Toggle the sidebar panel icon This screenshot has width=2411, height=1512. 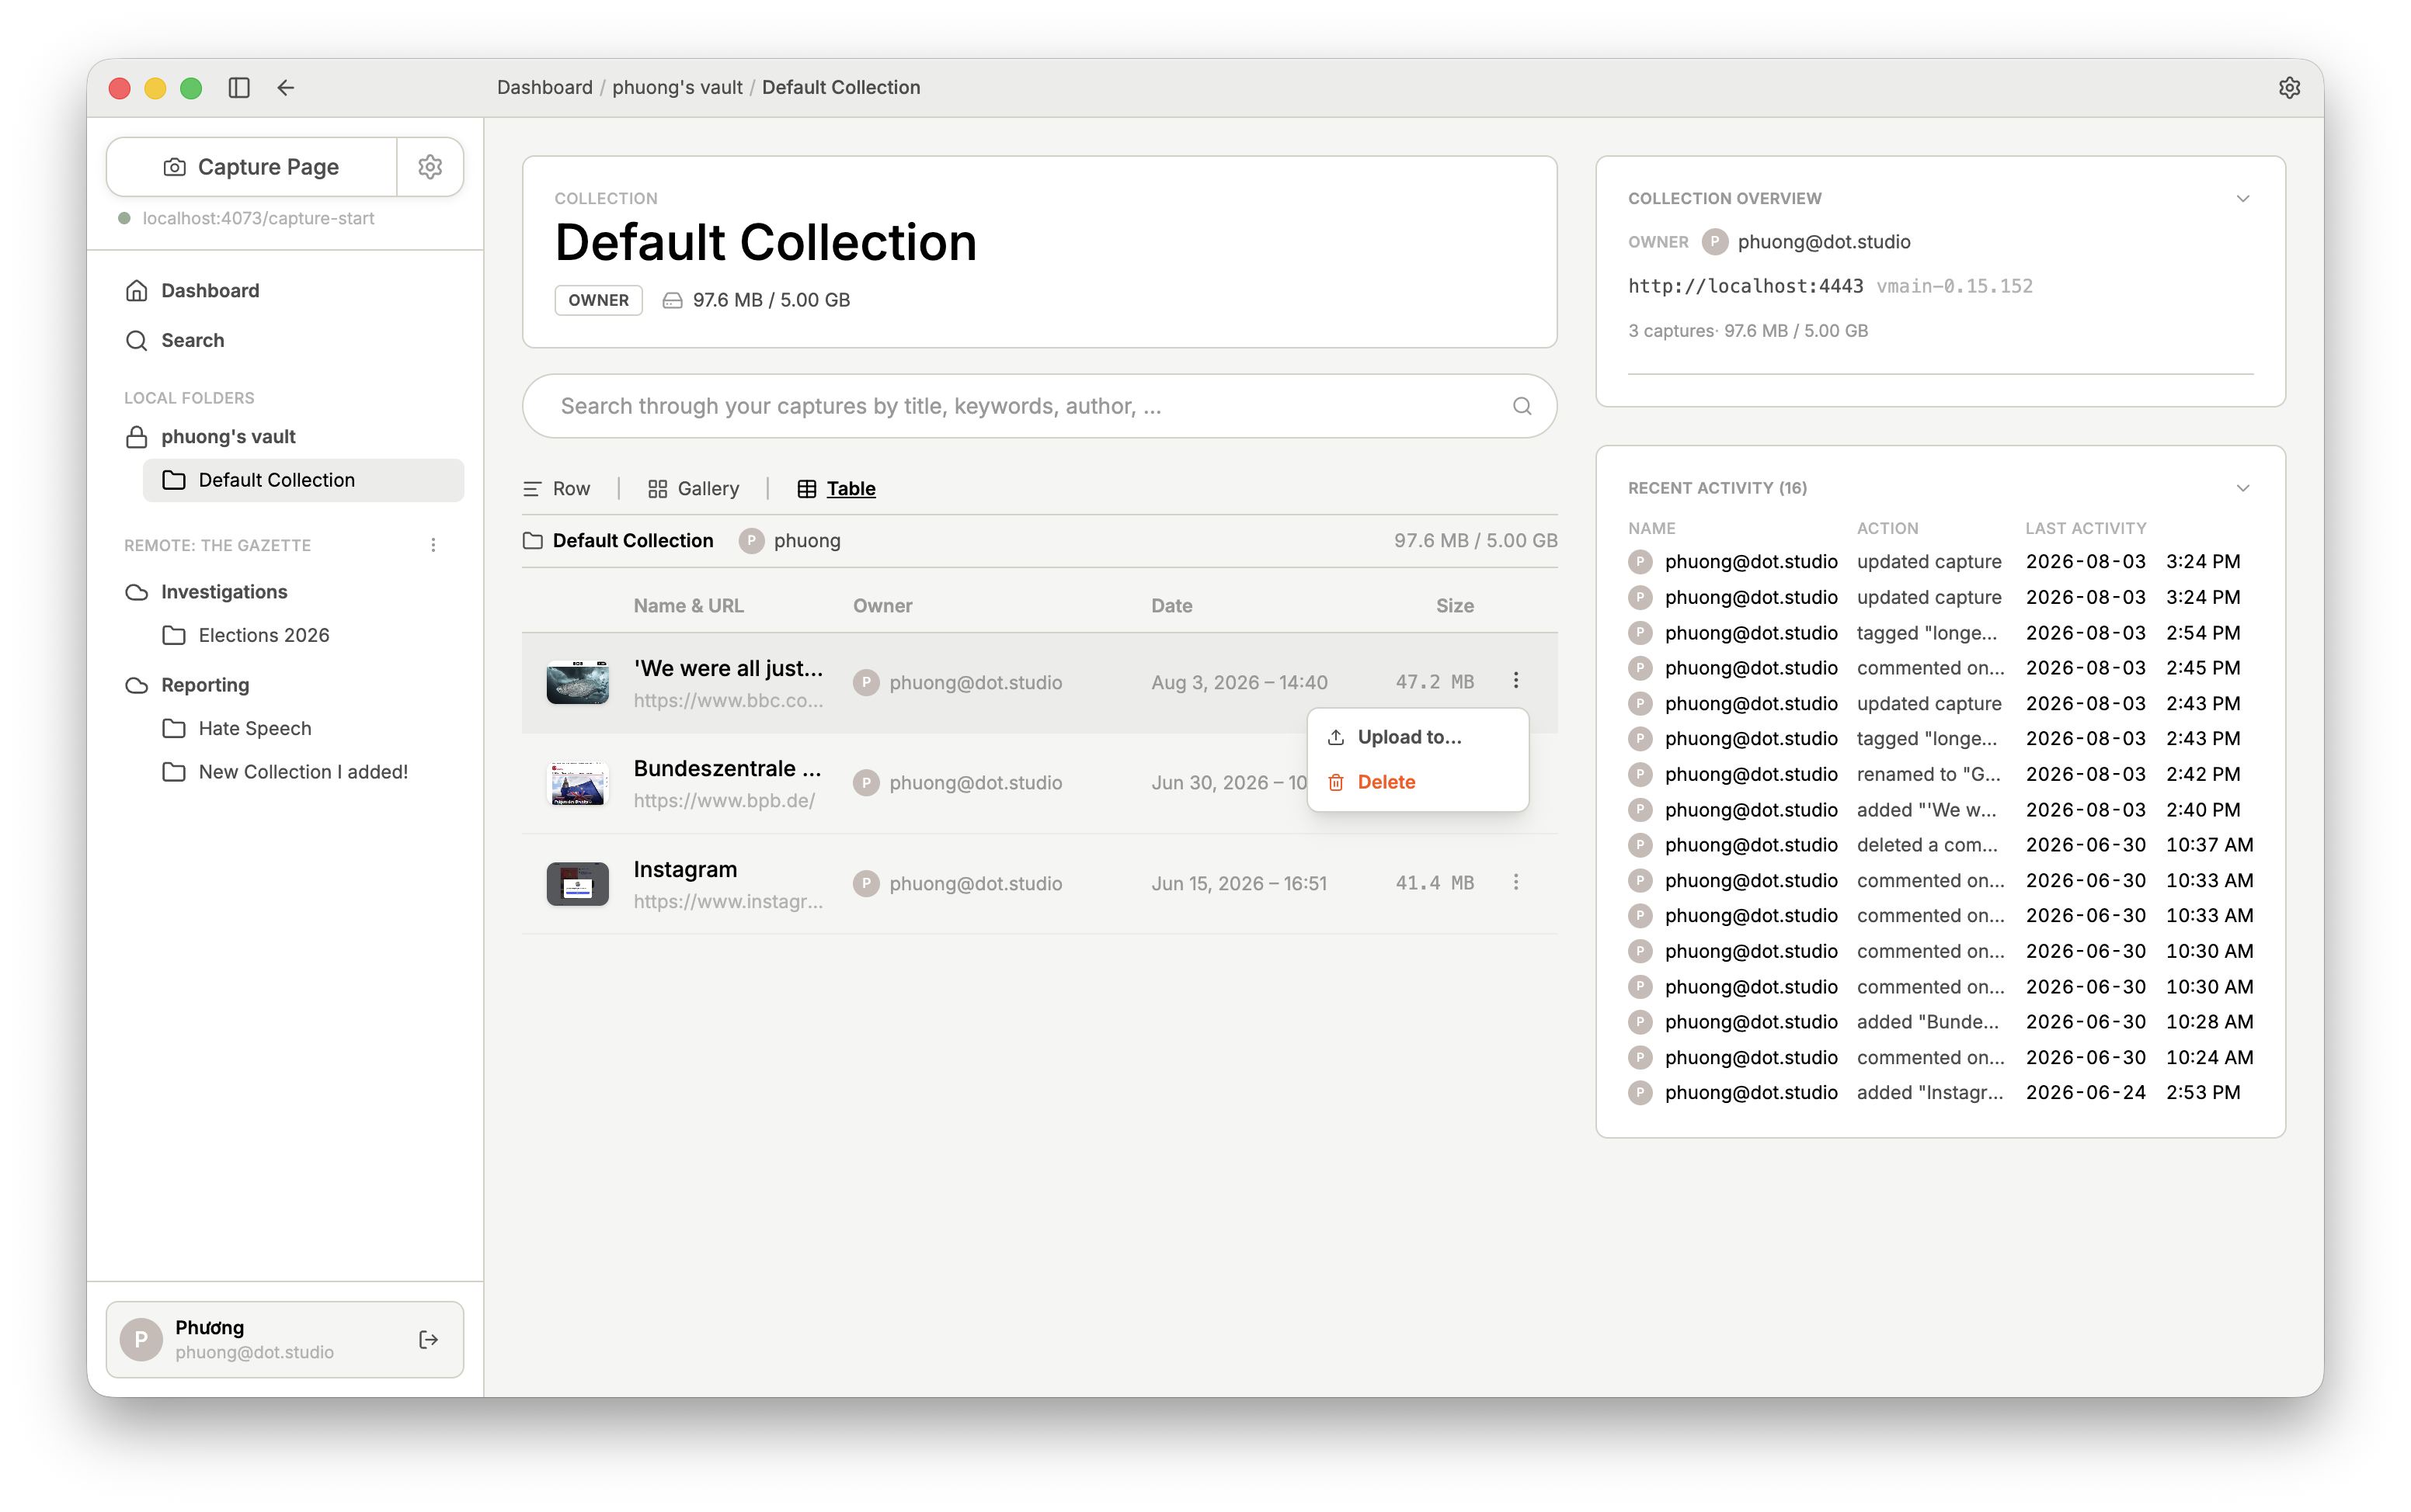coord(238,88)
